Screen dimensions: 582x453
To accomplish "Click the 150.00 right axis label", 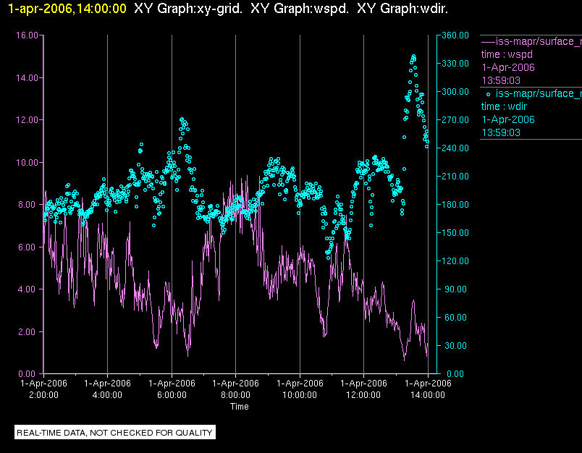I will [x=455, y=232].
